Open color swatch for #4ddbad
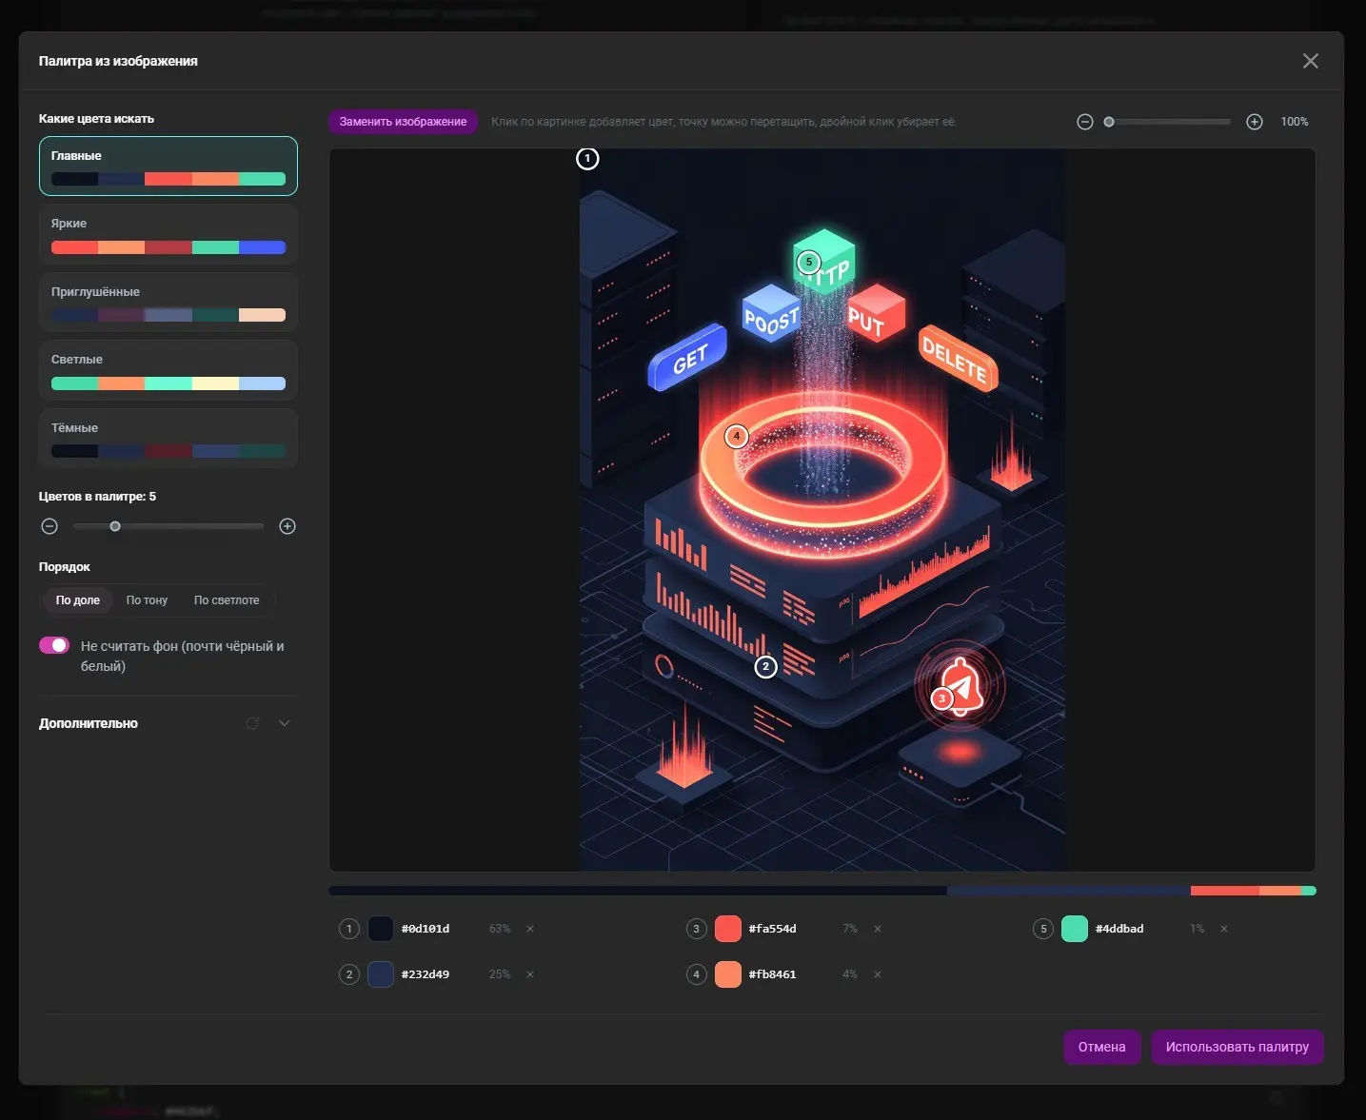This screenshot has height=1120, width=1366. click(1075, 929)
